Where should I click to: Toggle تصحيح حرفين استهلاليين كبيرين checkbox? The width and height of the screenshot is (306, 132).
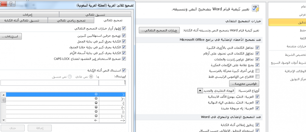click(124, 36)
